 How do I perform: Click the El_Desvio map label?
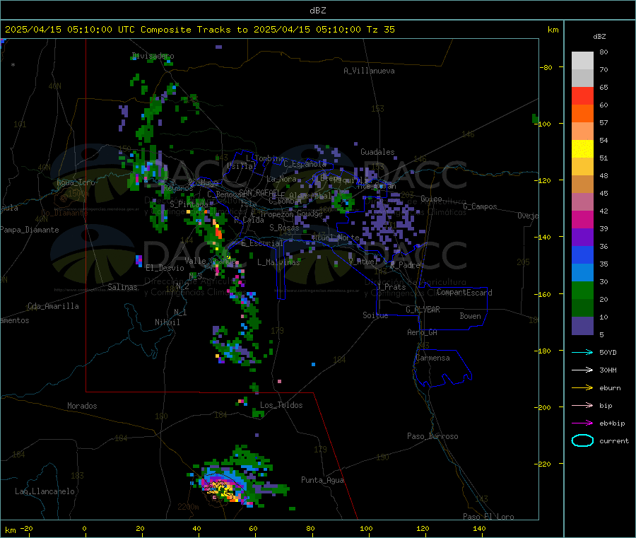click(165, 268)
